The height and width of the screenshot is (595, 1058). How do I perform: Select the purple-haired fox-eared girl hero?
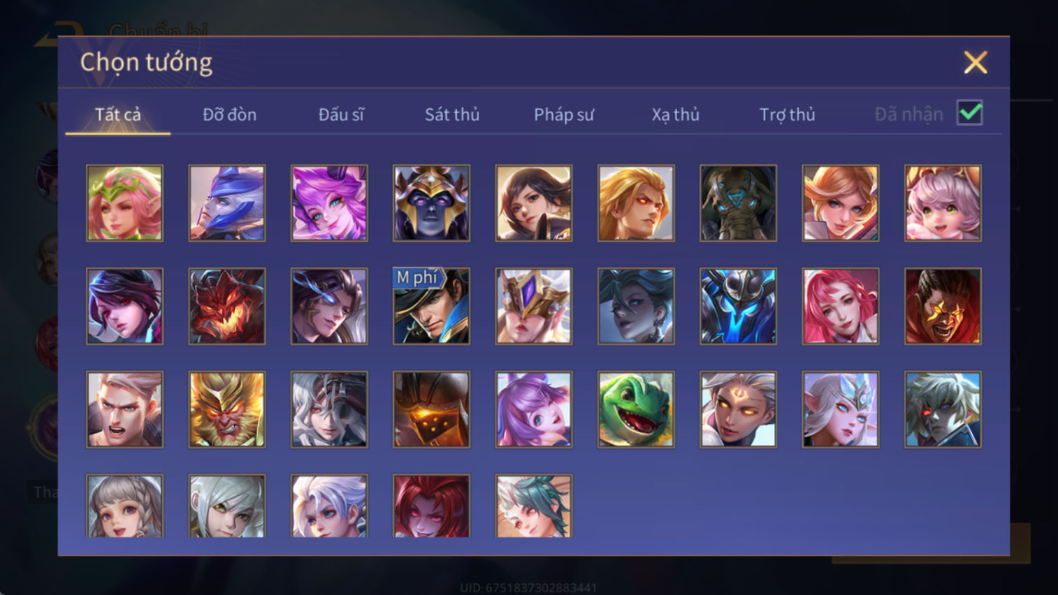pyautogui.click(x=533, y=409)
